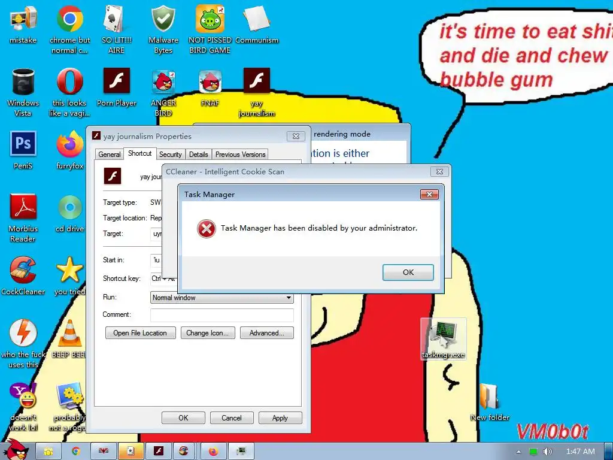Select the star icon 'you tried'
Viewport: 613px width, 460px height.
point(69,276)
